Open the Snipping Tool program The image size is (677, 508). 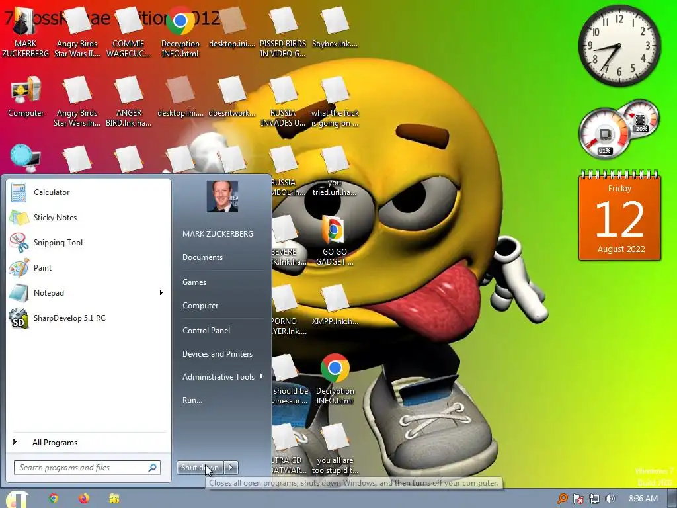pos(89,242)
